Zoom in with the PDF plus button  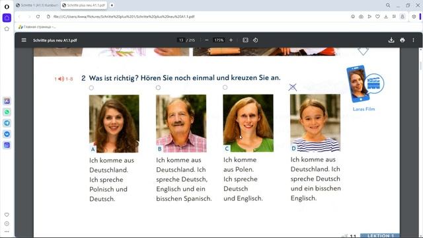[x=231, y=40]
